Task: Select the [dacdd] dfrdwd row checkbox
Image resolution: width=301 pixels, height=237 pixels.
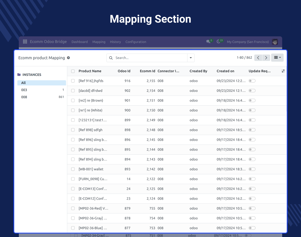Action: [x=73, y=90]
